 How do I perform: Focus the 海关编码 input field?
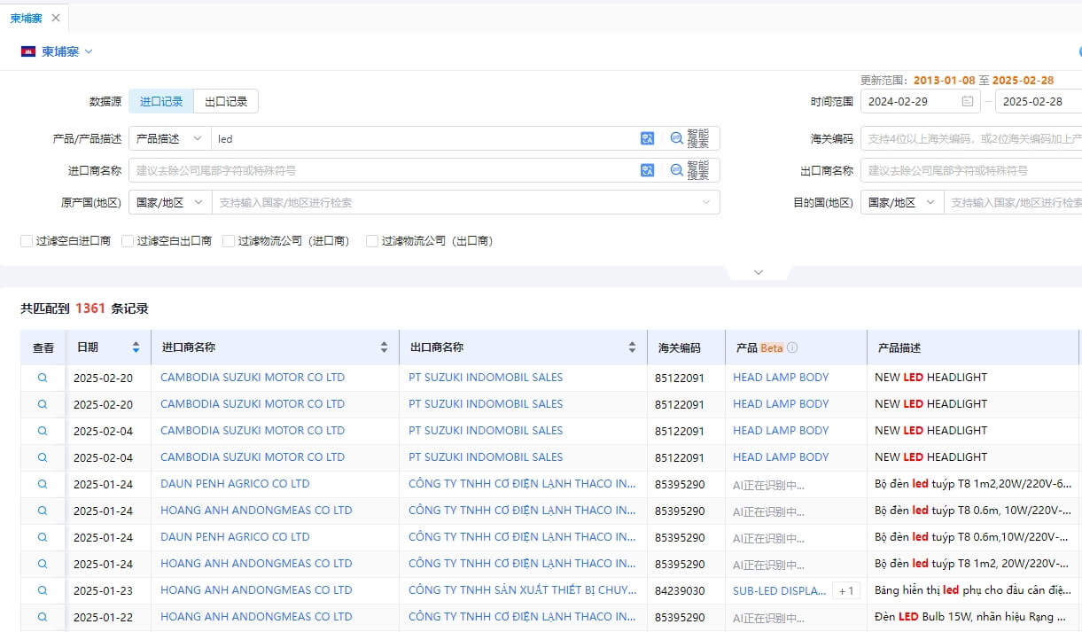tap(971, 138)
